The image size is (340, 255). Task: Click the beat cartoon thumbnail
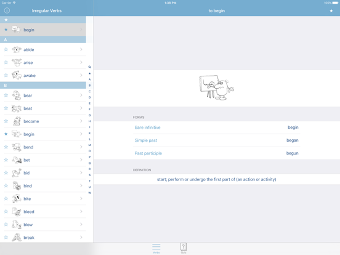[17, 108]
